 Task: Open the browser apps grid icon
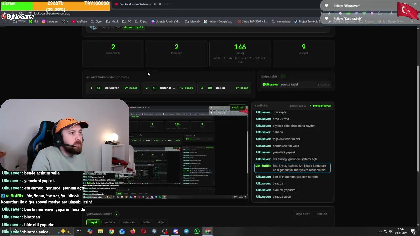pyautogui.click(x=4, y=22)
